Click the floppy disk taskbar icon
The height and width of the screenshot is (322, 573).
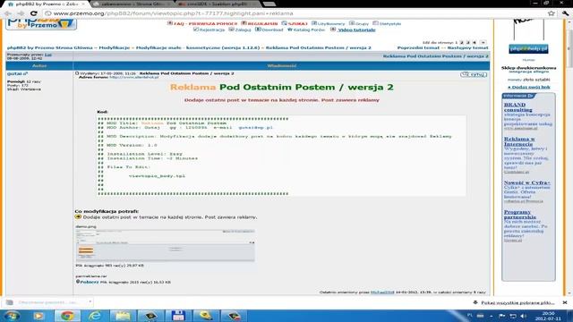178,316
